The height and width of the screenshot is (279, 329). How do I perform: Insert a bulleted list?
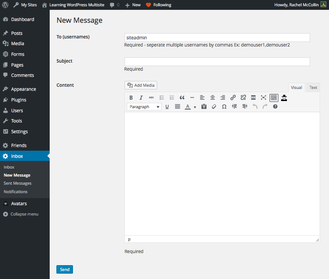pyautogui.click(x=162, y=97)
